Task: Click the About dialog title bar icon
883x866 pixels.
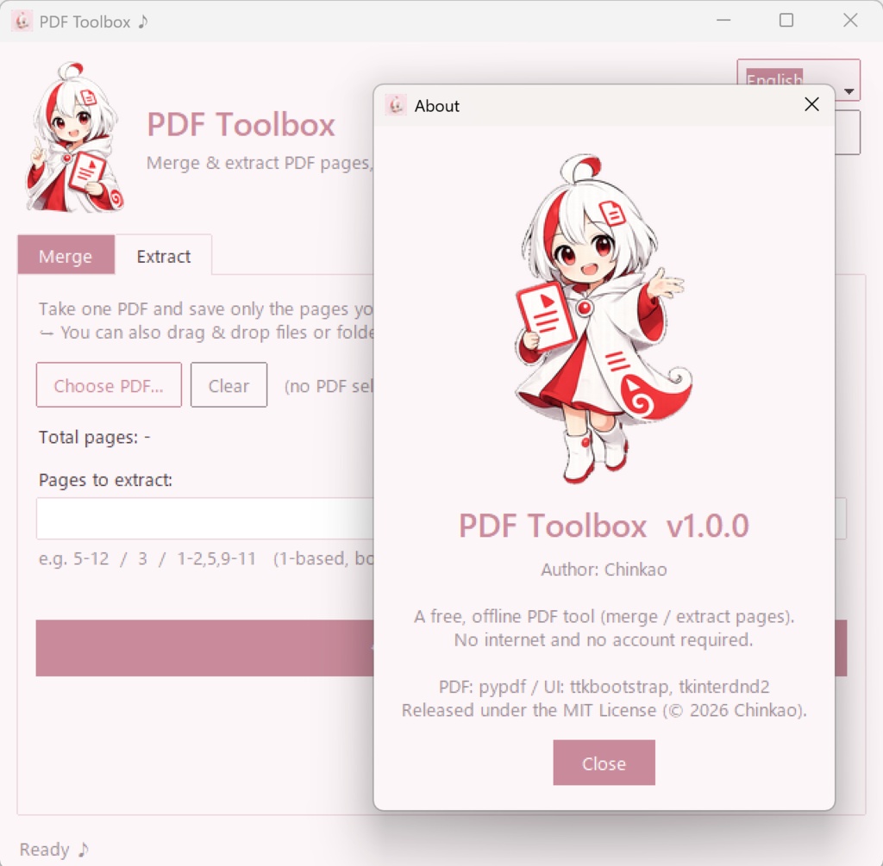Action: [396, 105]
